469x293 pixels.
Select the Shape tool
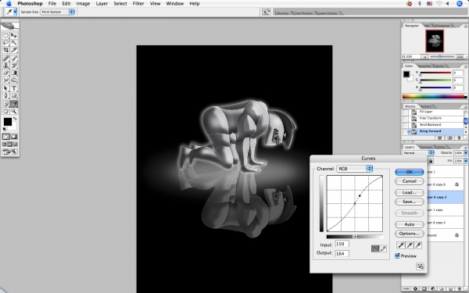(x=14, y=95)
